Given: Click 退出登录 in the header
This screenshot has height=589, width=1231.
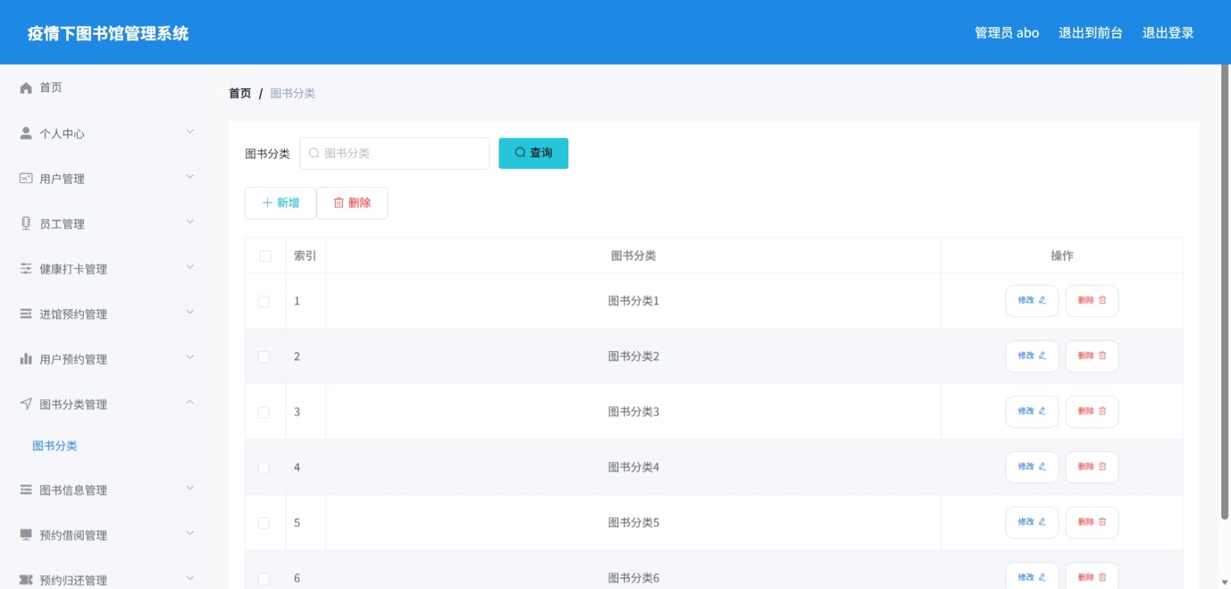Looking at the screenshot, I should (x=1167, y=33).
